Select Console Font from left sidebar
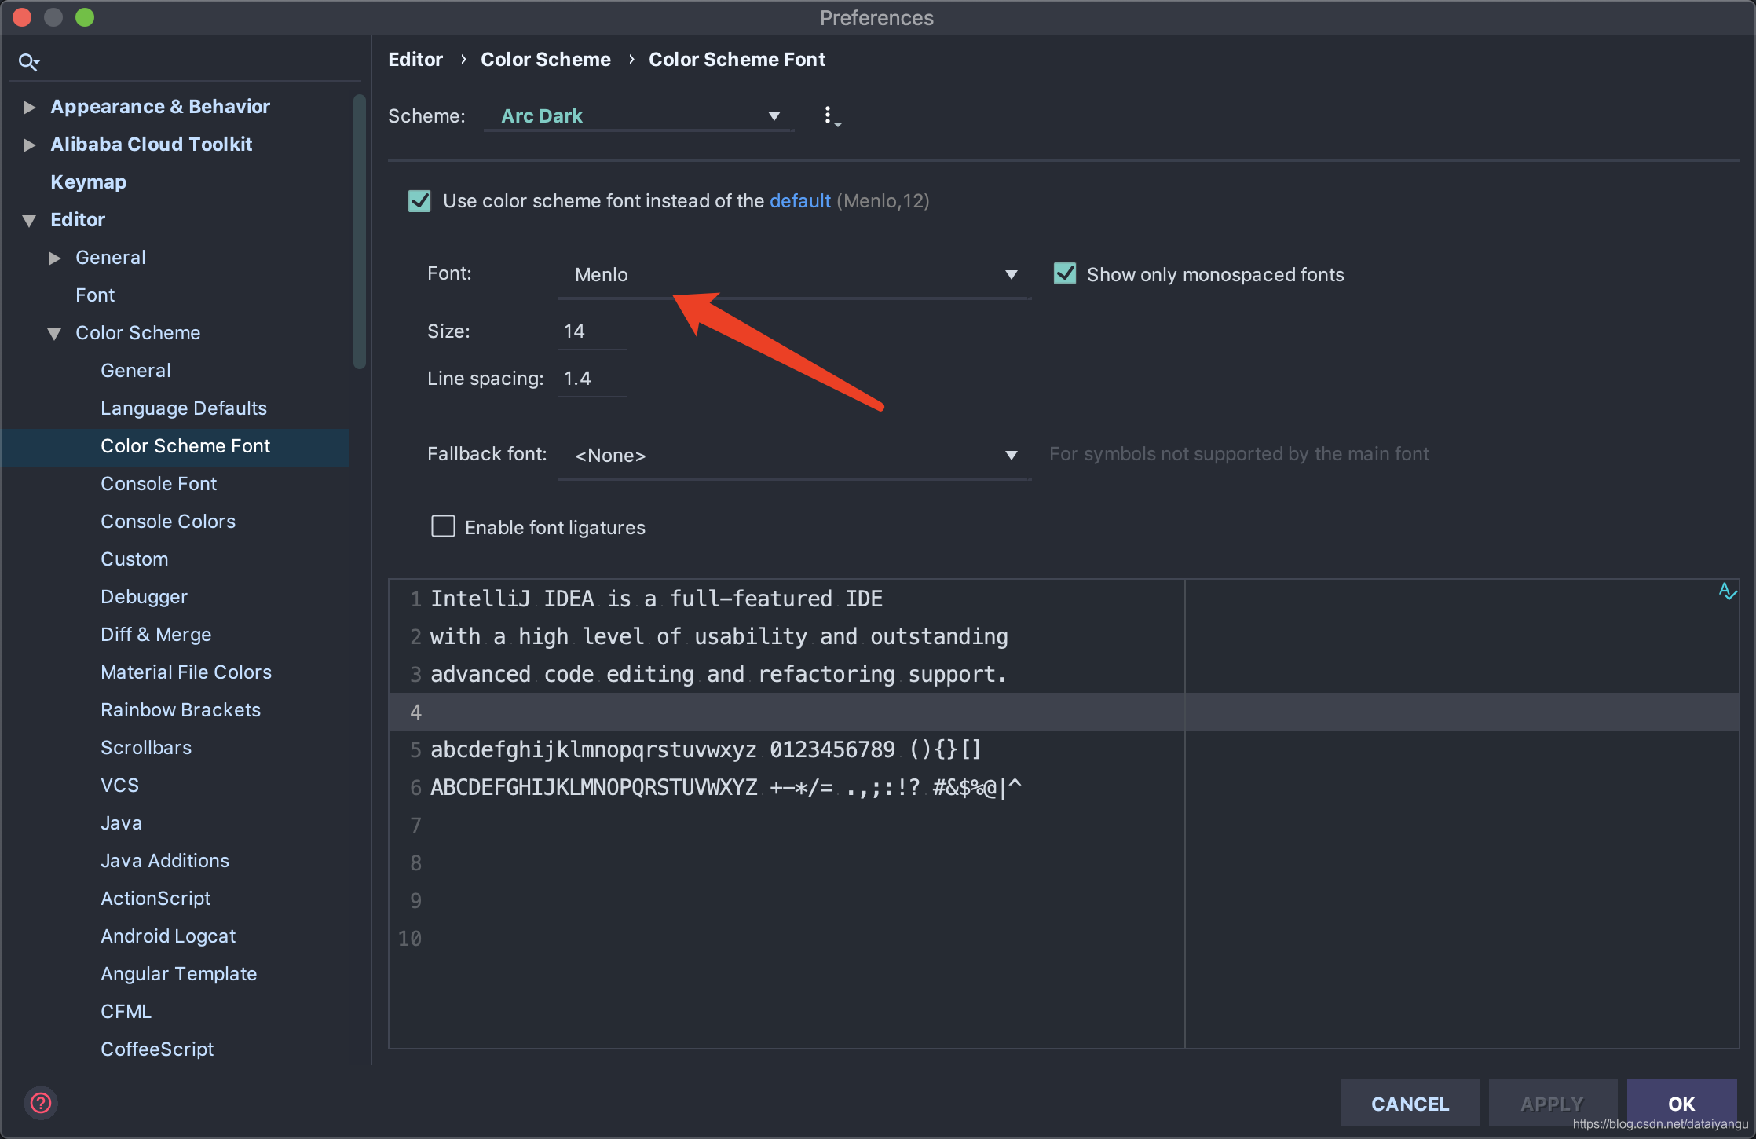 (x=159, y=484)
